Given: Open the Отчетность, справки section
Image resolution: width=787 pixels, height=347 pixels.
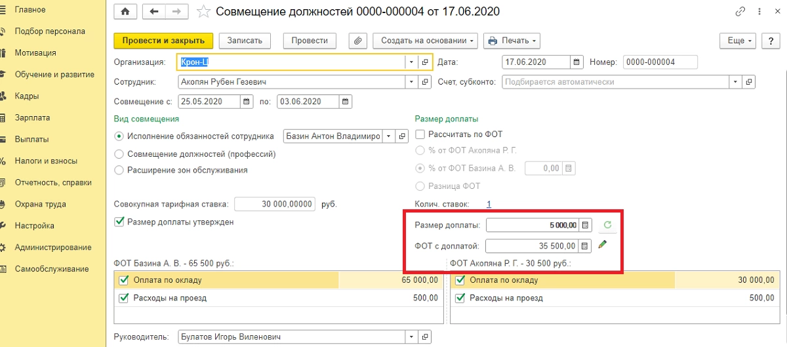Looking at the screenshot, I should click(53, 182).
